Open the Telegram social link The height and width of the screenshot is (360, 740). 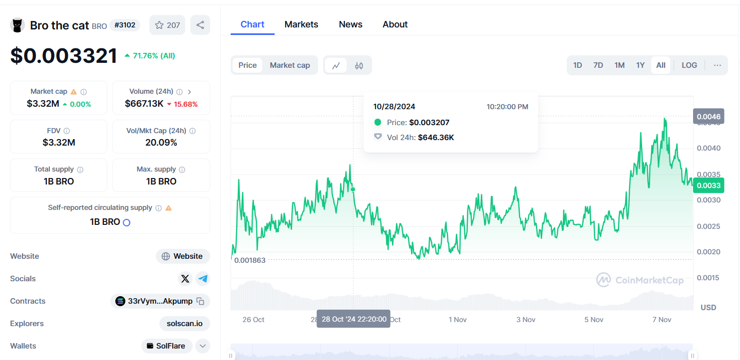pyautogui.click(x=203, y=279)
